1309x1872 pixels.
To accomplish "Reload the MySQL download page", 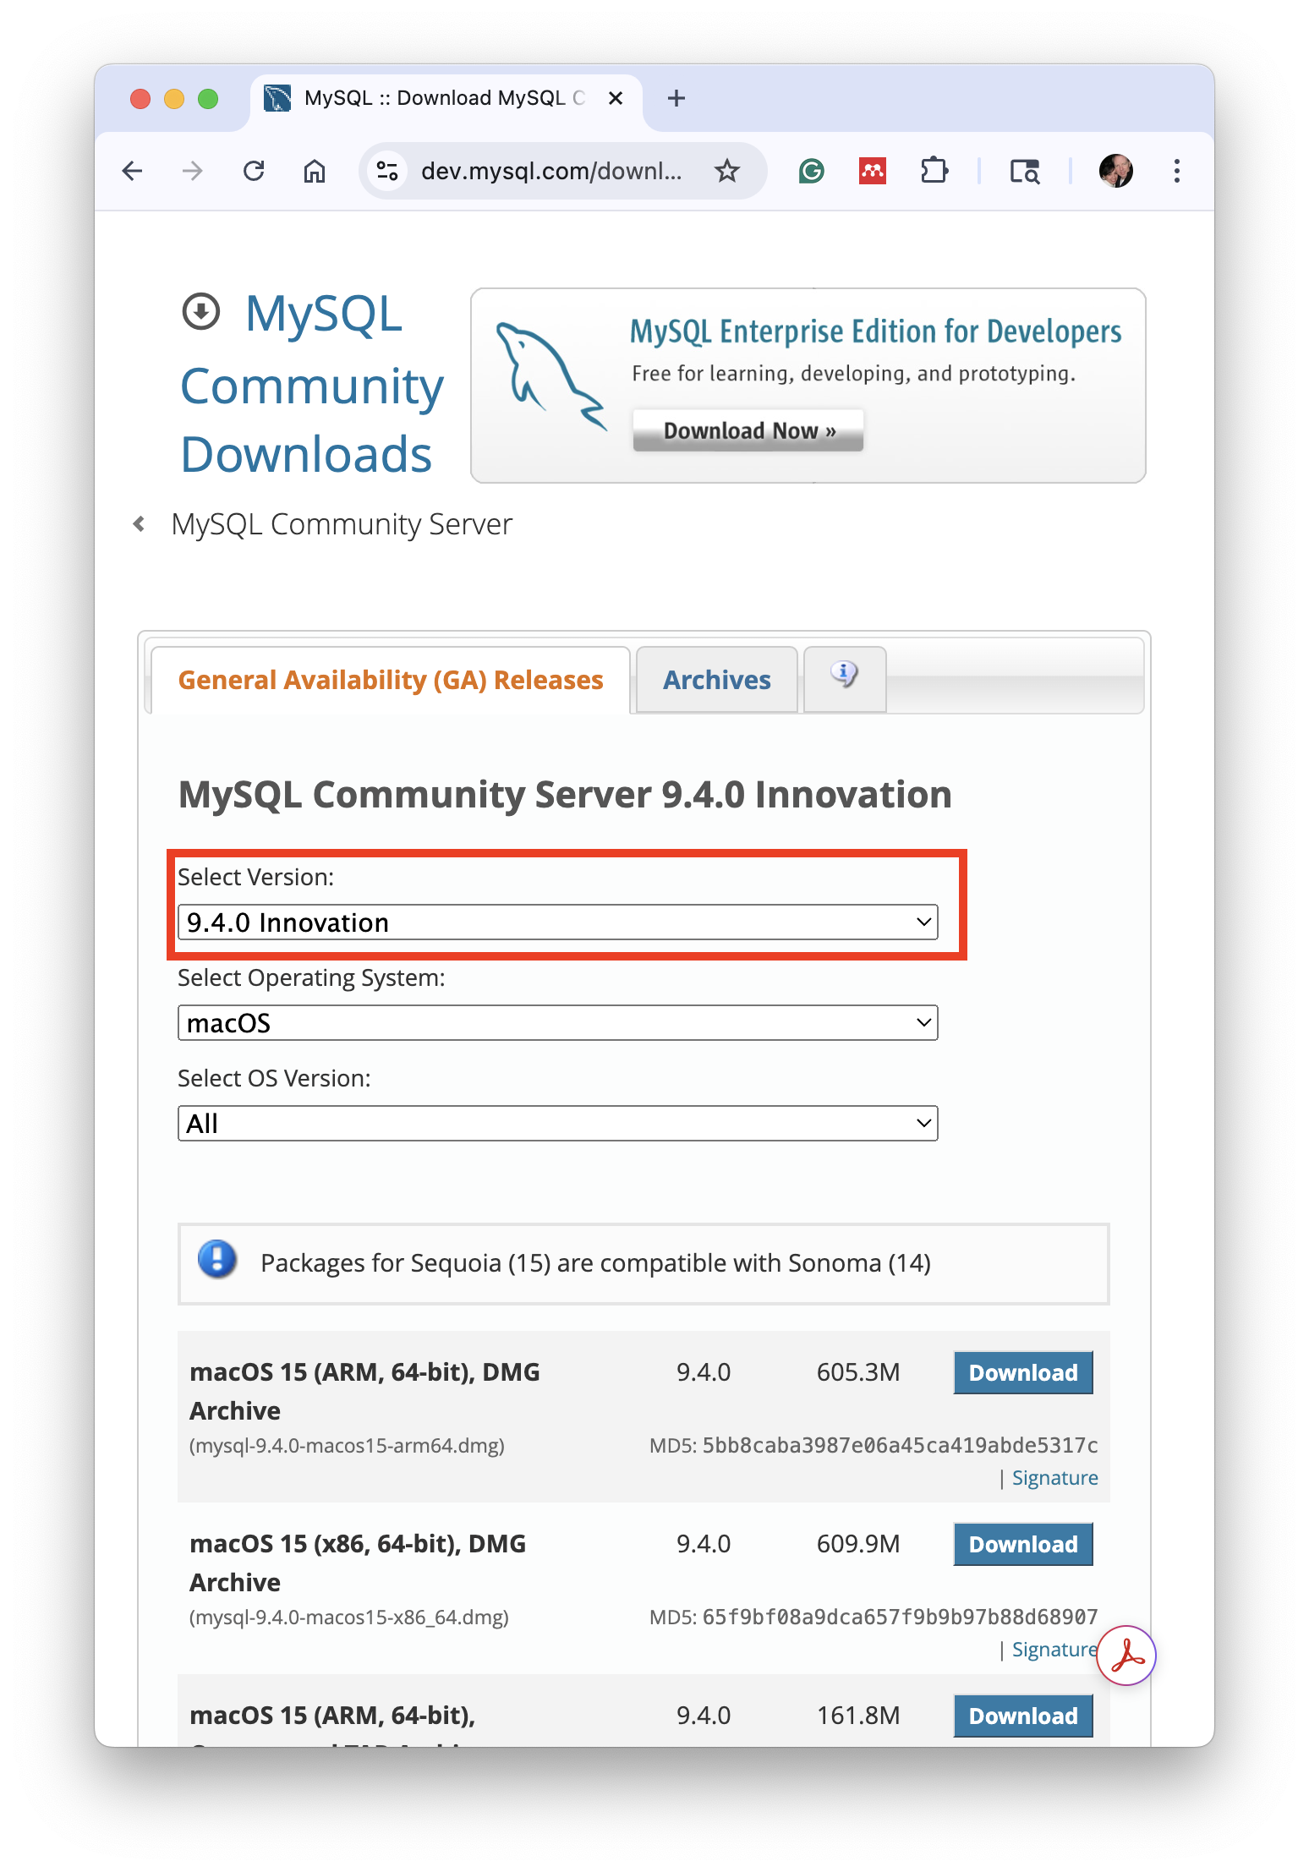I will point(254,171).
